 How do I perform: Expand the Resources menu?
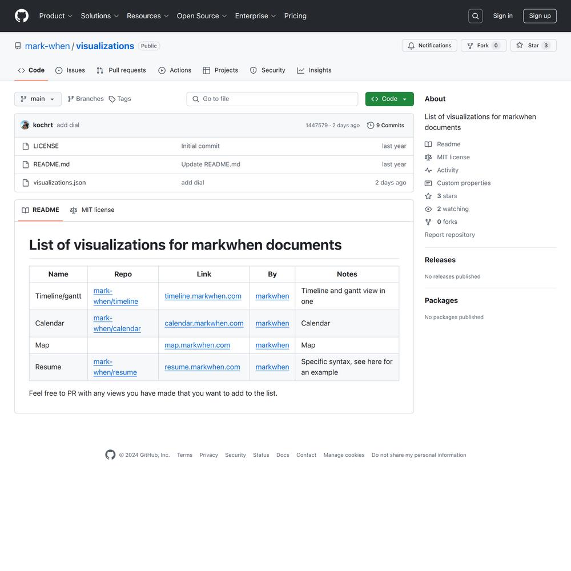(x=147, y=16)
